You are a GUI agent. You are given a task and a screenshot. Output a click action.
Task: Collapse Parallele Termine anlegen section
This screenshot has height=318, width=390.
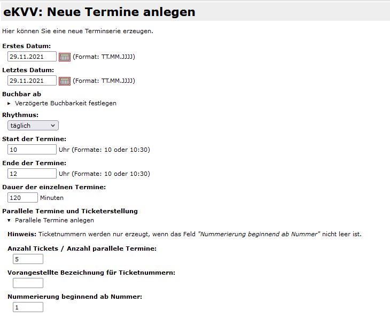pos(51,220)
